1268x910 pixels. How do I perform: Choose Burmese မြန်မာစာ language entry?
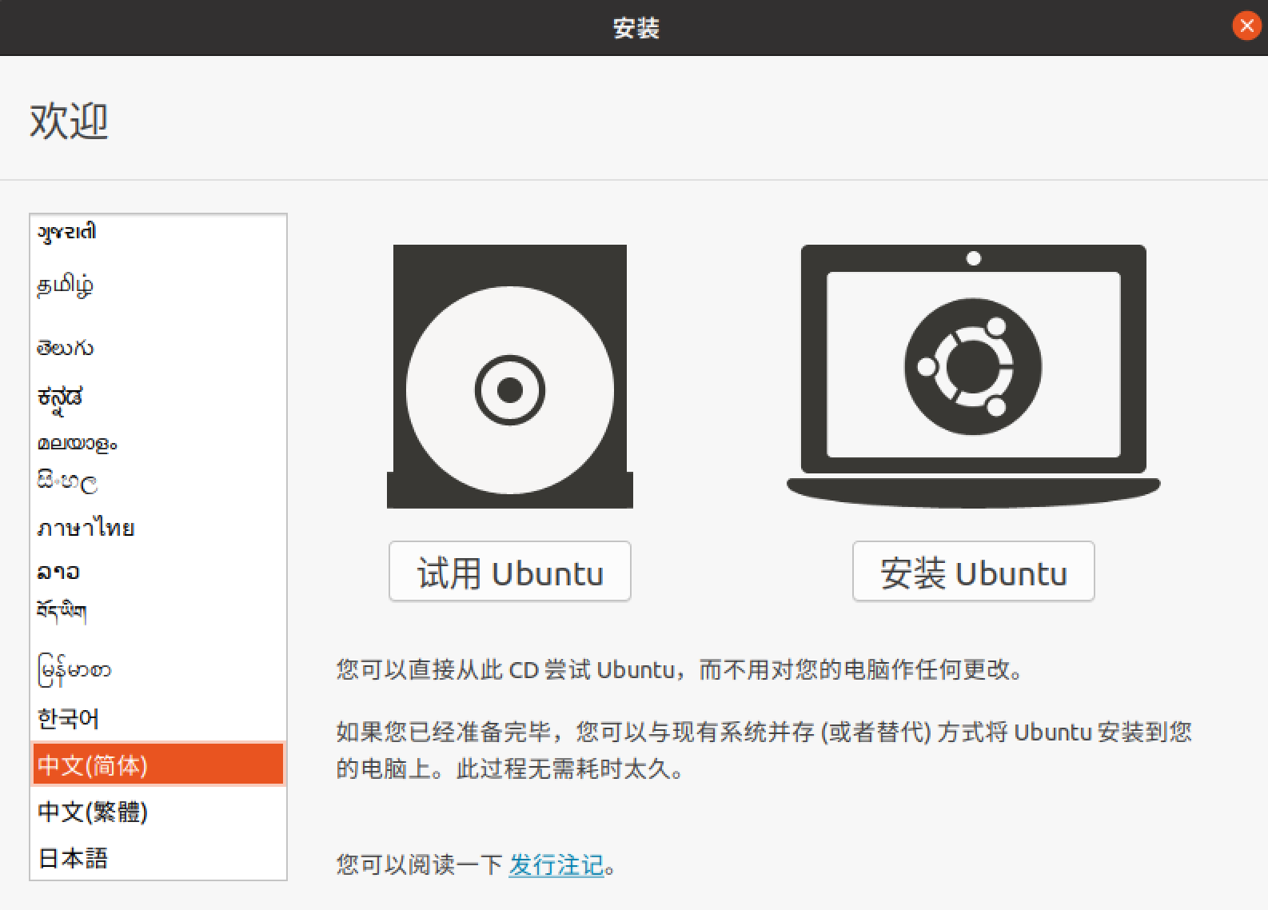click(x=158, y=670)
